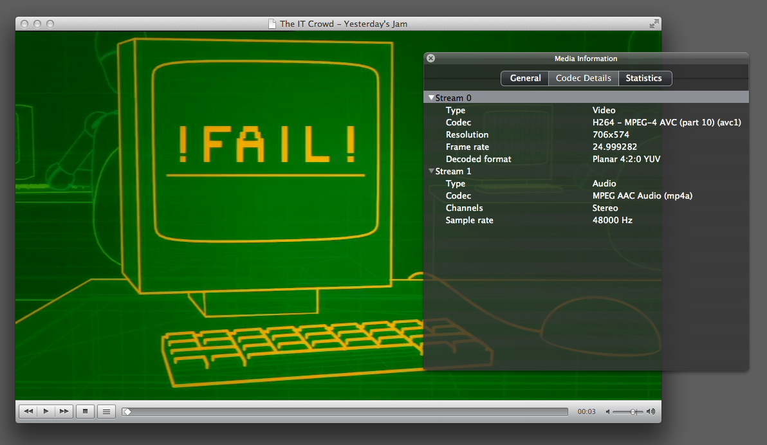The width and height of the screenshot is (767, 445).
Task: Start playback with the play button
Action: 46,412
